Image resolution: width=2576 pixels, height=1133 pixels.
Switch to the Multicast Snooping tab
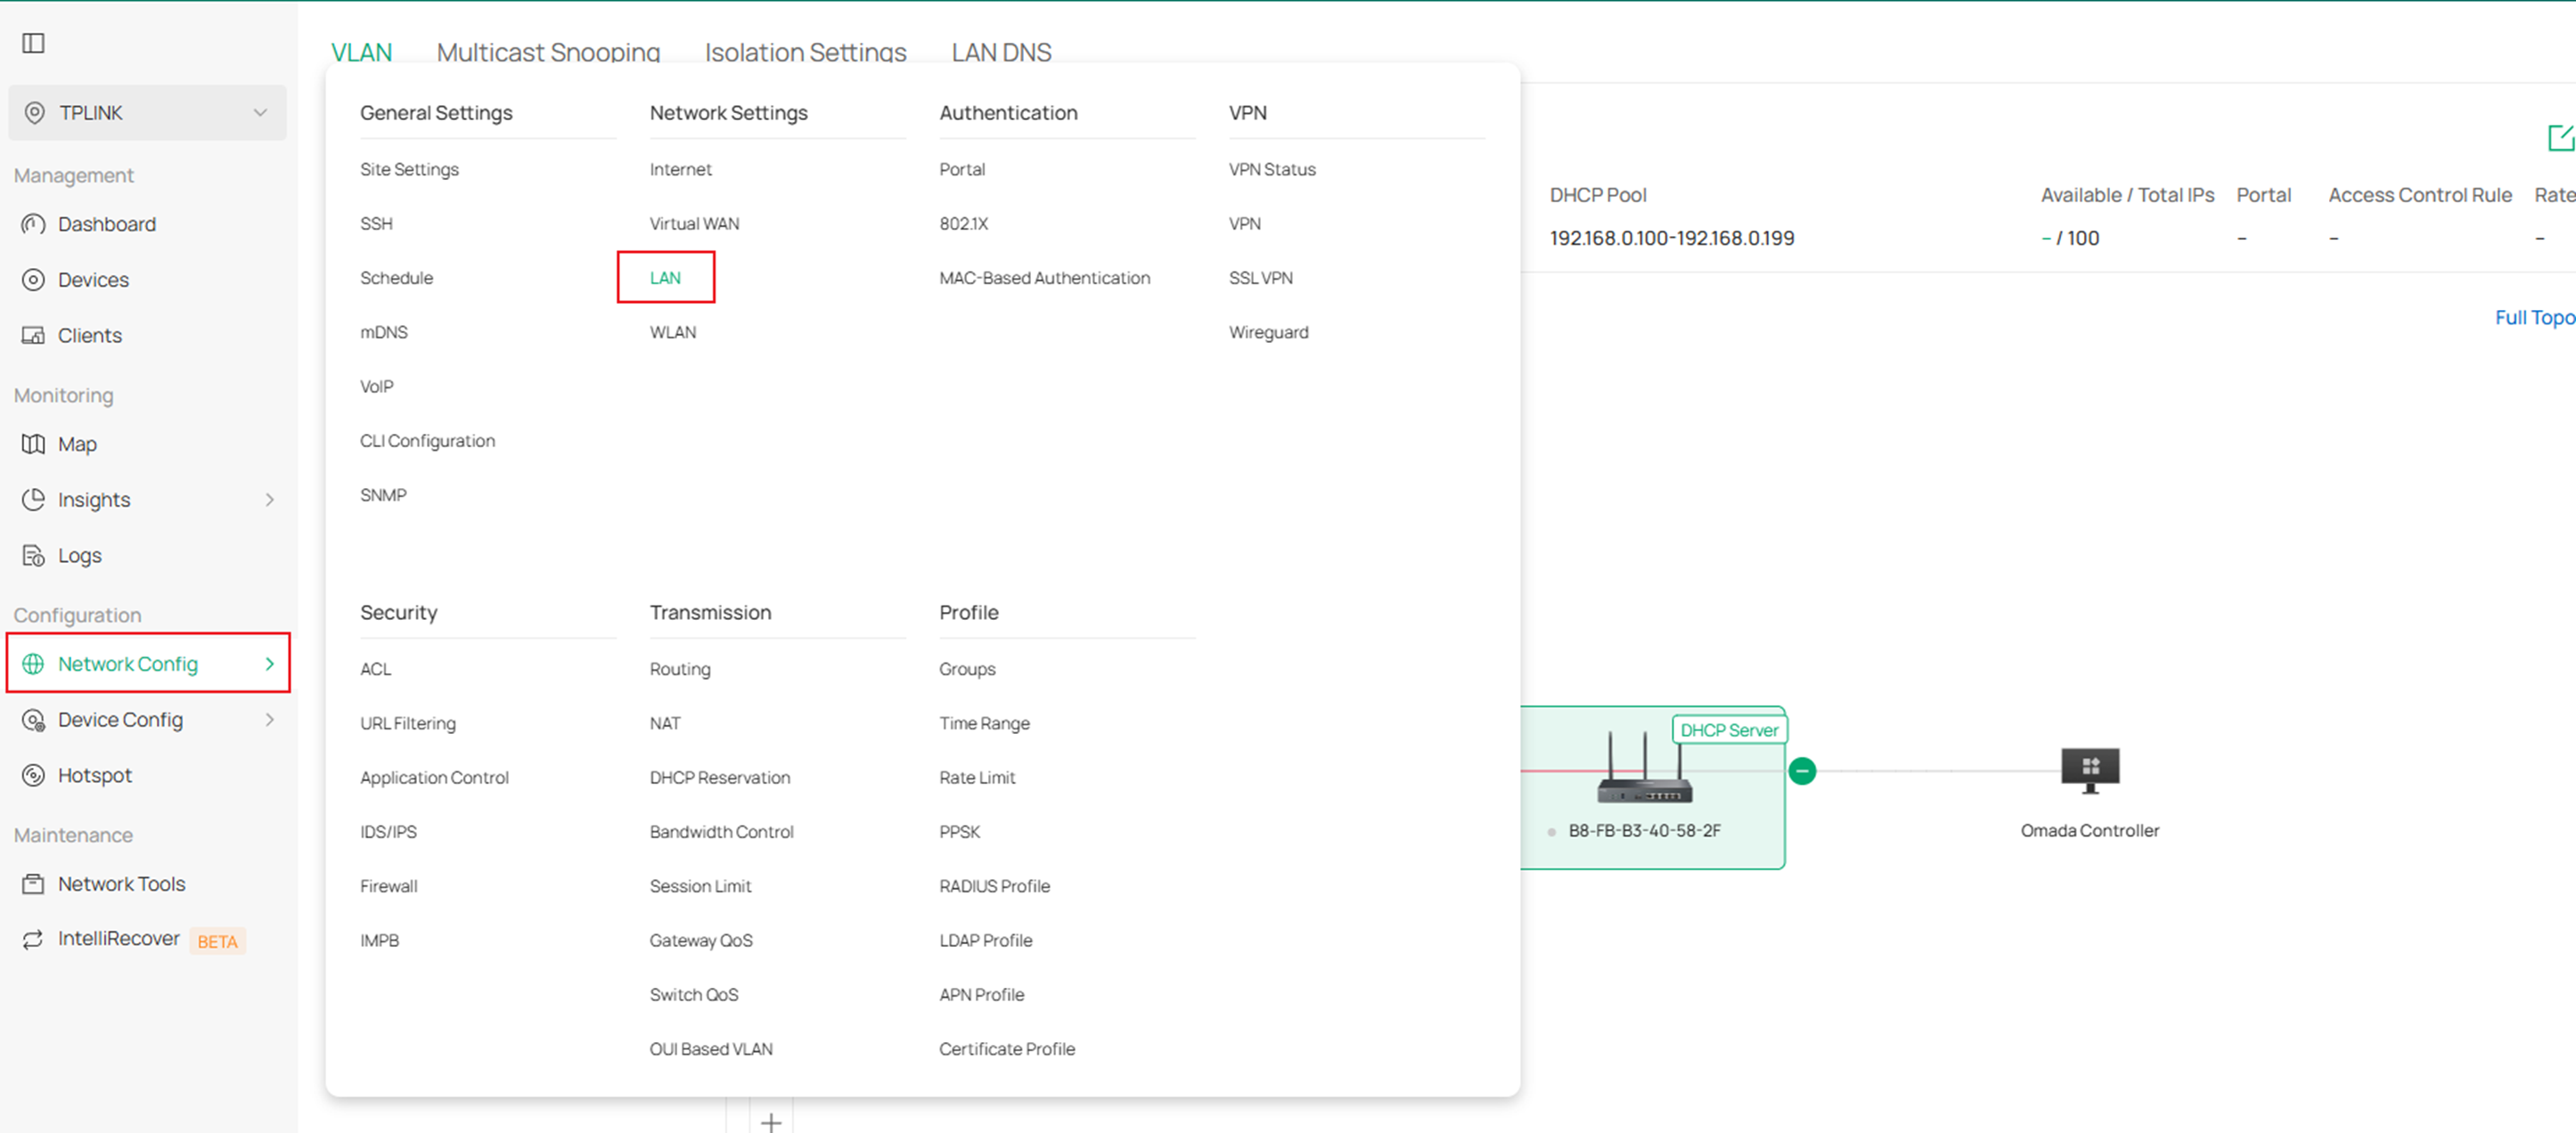coord(548,52)
